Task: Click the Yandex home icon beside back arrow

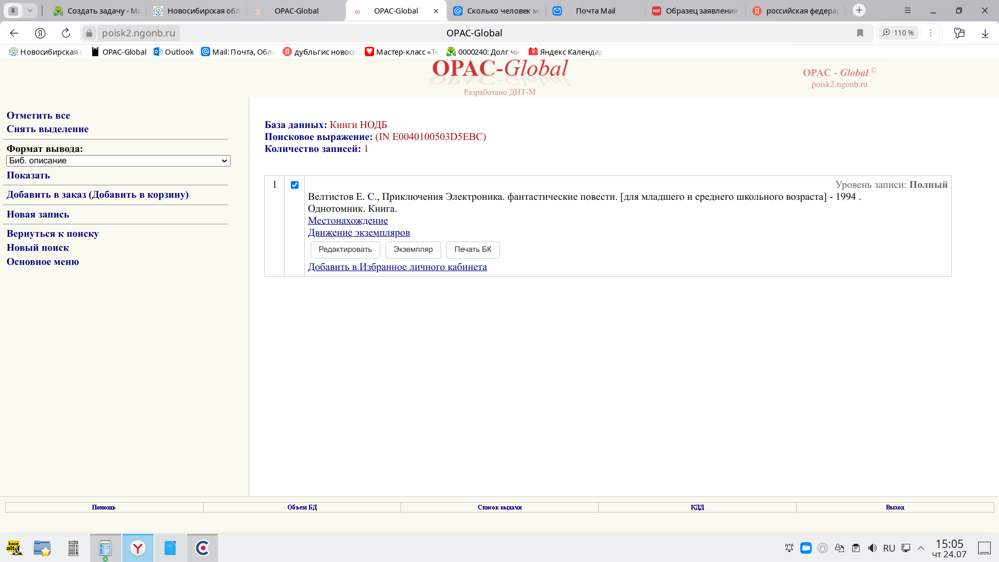Action: point(40,33)
